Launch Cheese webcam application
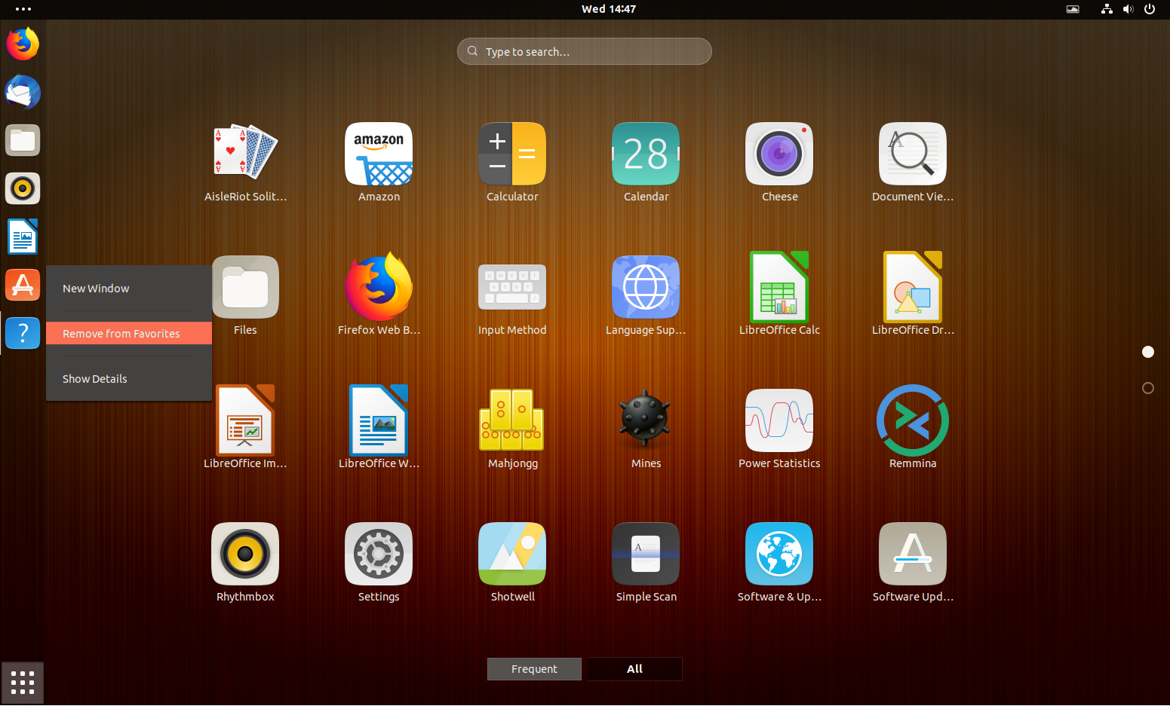Image resolution: width=1170 pixels, height=706 pixels. (779, 154)
